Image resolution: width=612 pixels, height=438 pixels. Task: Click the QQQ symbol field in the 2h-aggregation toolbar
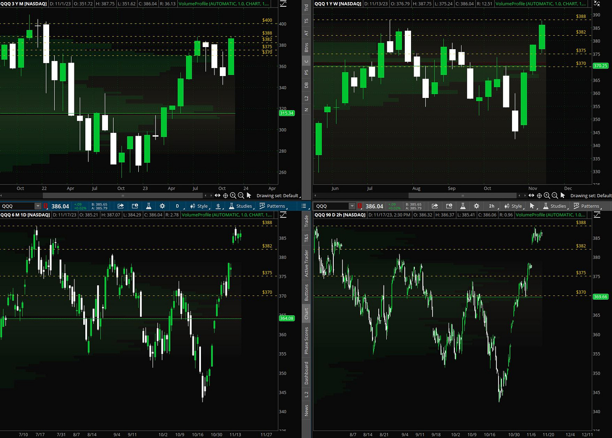pyautogui.click(x=331, y=206)
